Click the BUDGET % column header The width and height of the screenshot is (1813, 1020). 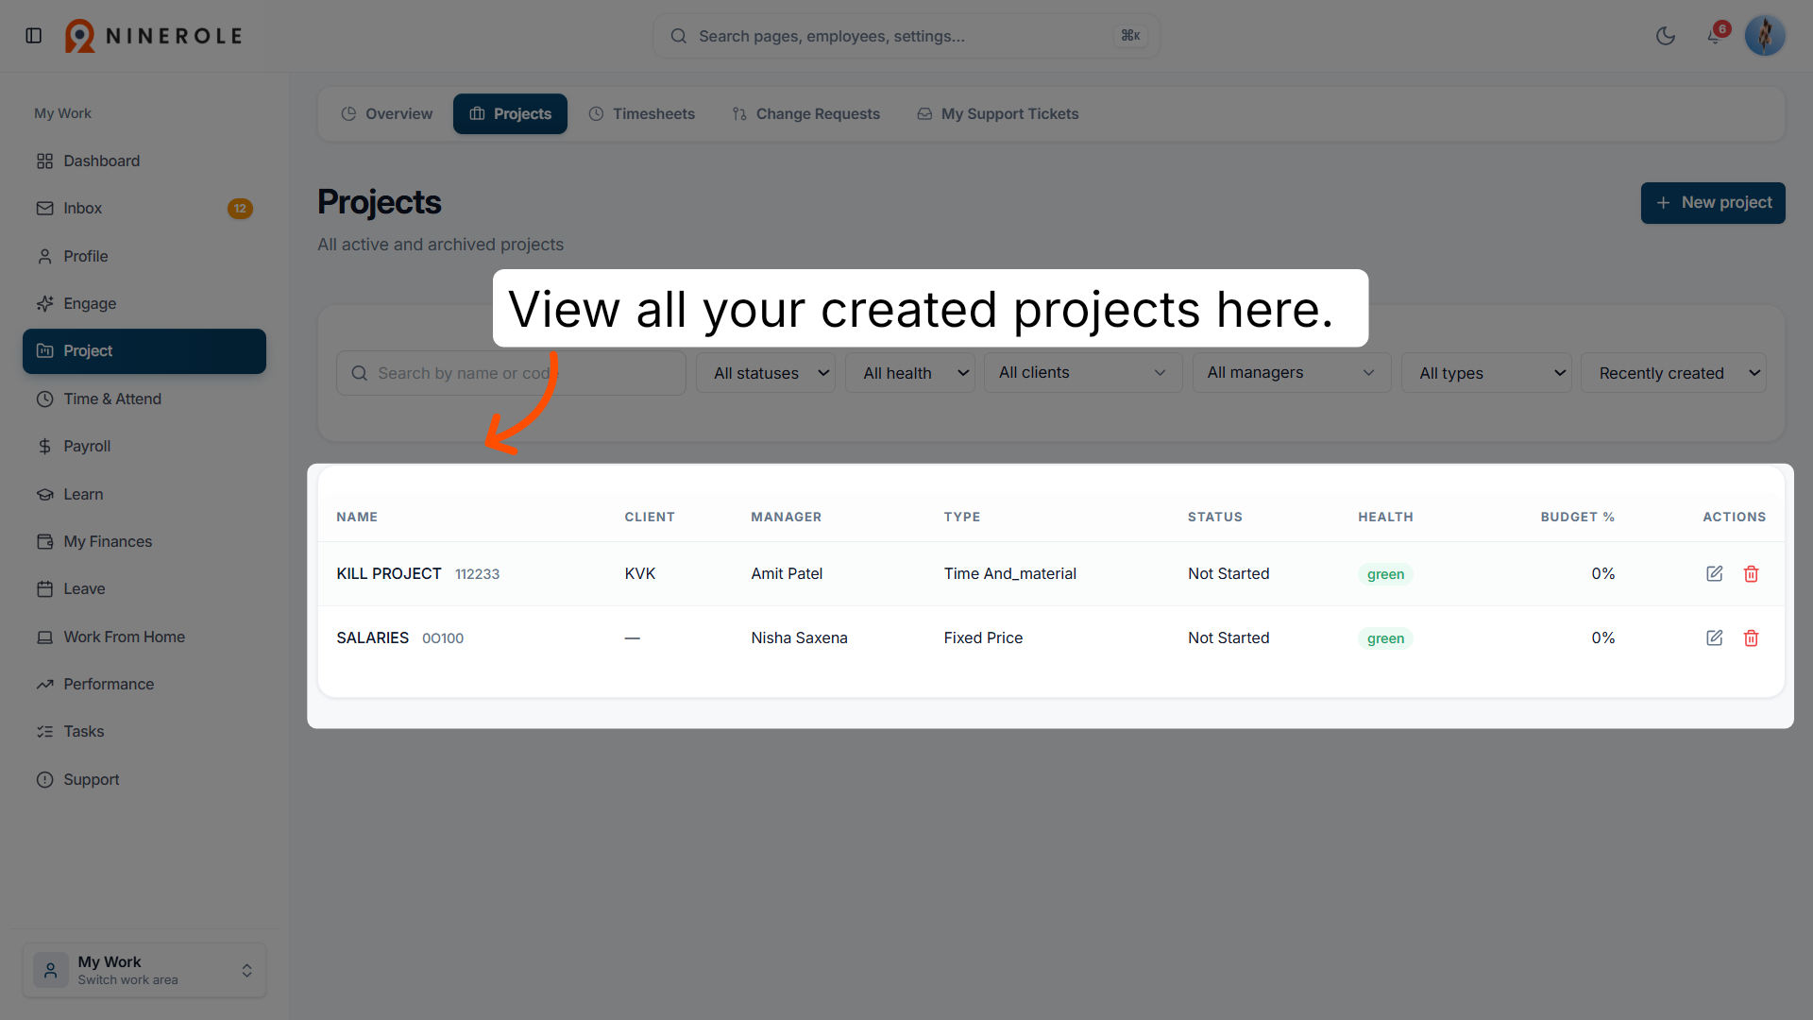1578,517
